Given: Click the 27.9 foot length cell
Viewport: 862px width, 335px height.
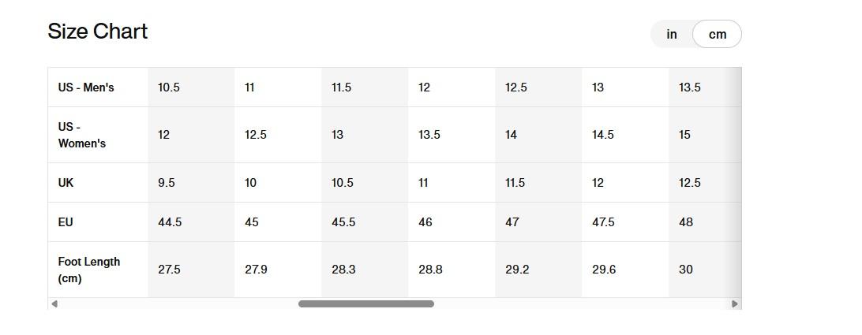Looking at the screenshot, I should click(256, 270).
